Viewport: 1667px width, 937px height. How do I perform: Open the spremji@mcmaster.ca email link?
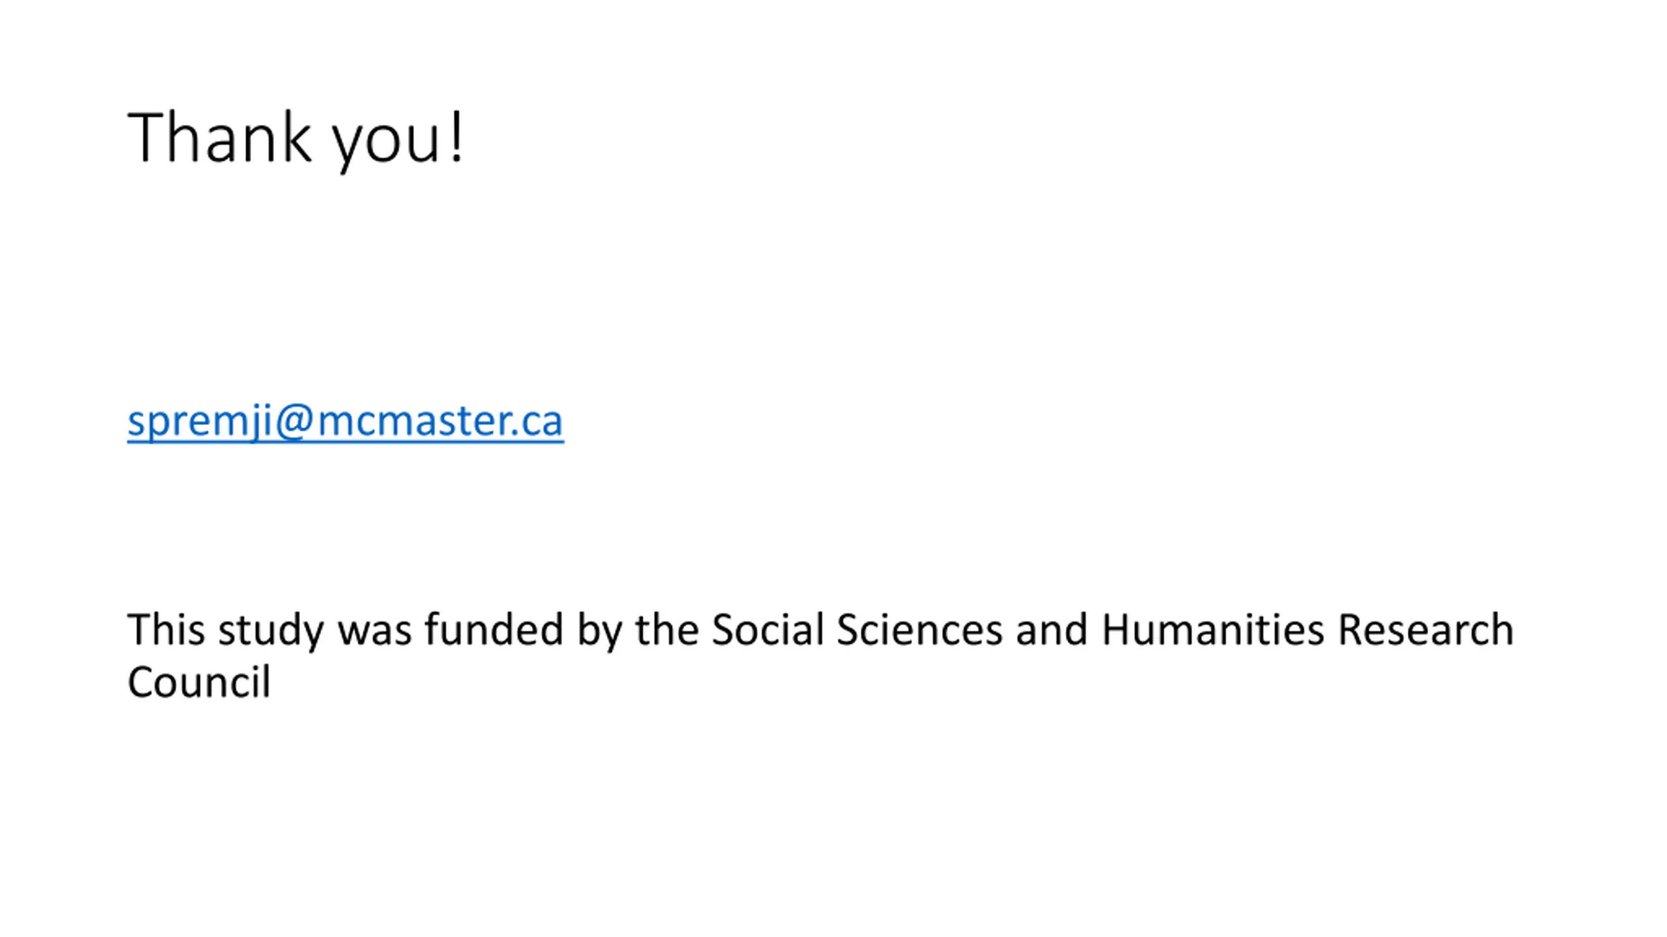pos(346,422)
